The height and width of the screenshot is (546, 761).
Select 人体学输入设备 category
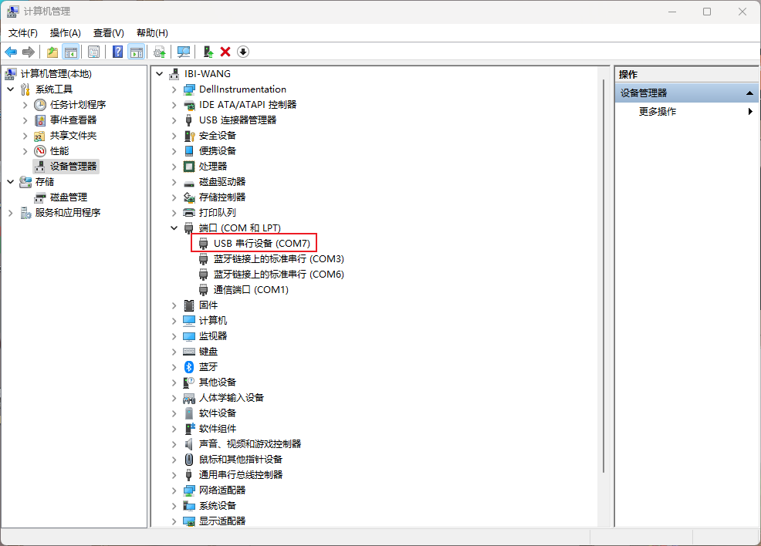(x=232, y=398)
